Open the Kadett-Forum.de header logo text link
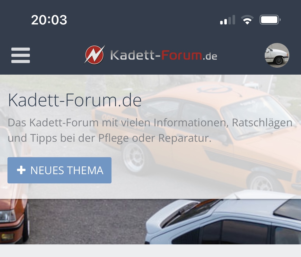 [164, 55]
